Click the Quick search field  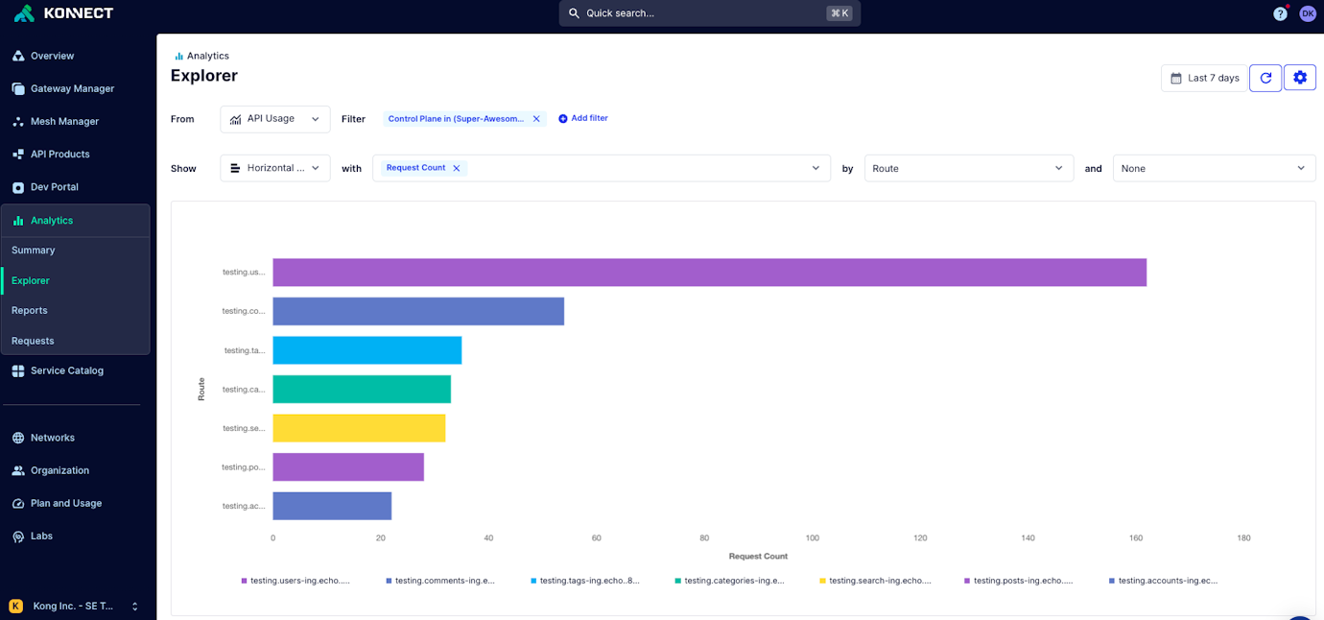(709, 13)
